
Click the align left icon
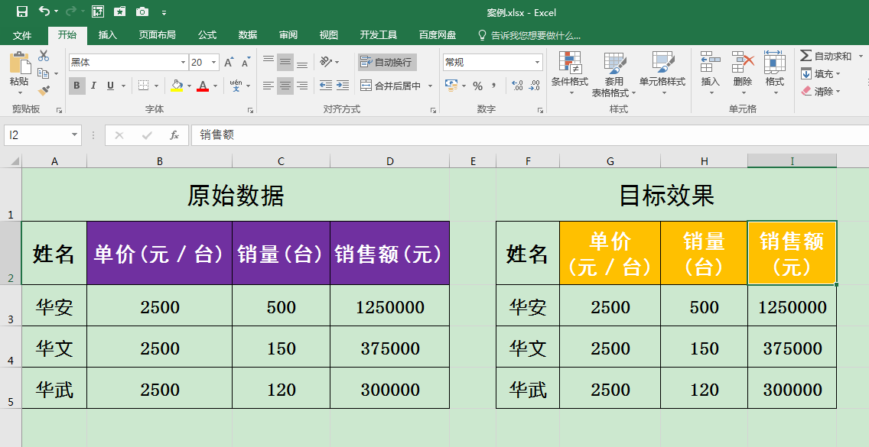[x=269, y=86]
